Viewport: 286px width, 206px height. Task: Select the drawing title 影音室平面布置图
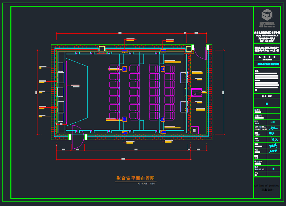[135, 178]
